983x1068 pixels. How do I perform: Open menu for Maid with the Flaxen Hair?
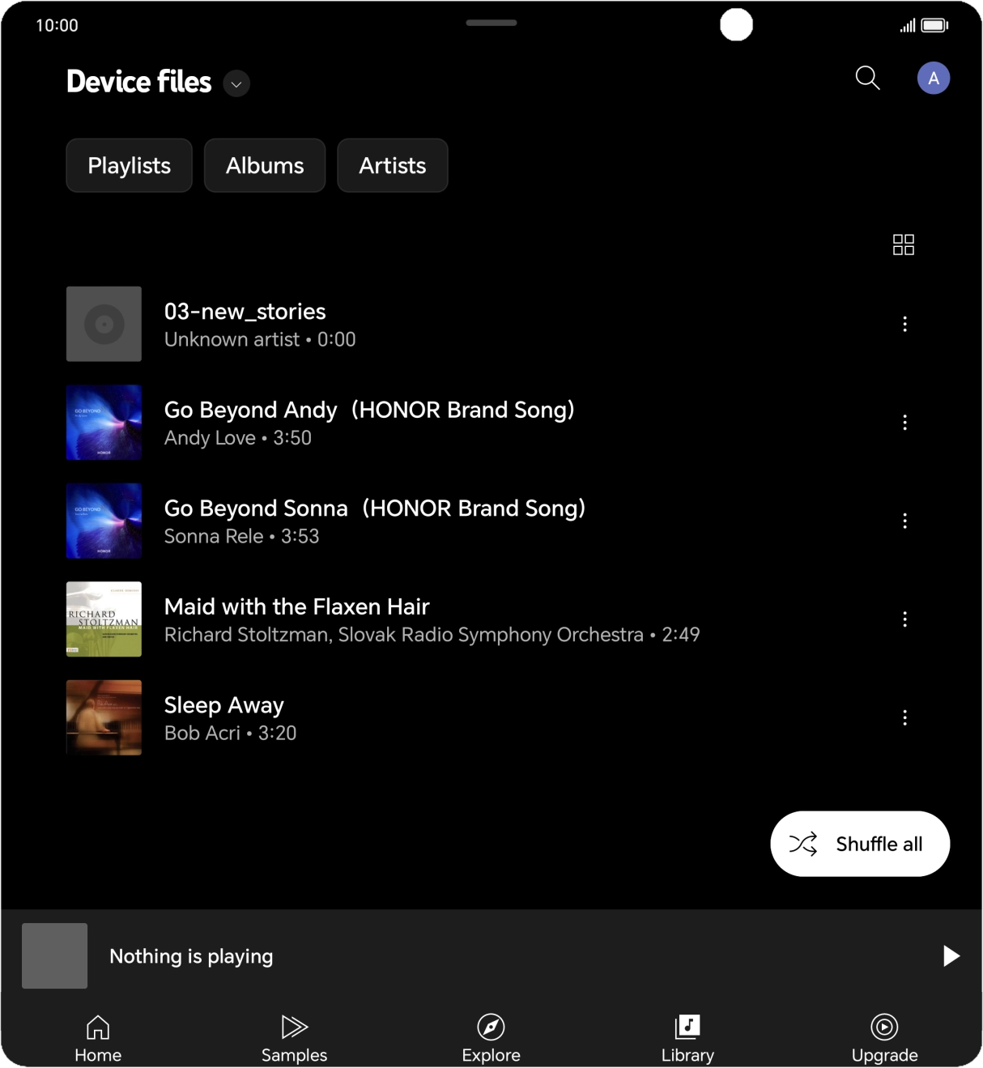click(904, 619)
